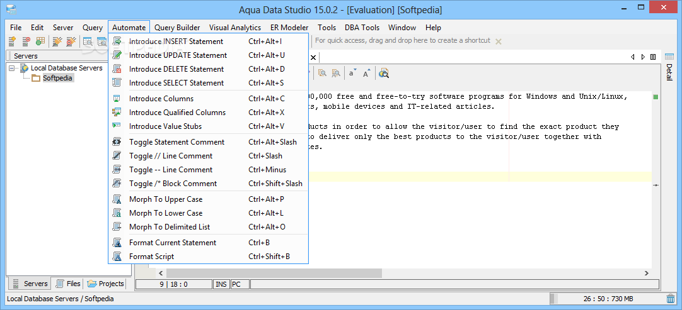Click the table with green circle toolbar icon

[40, 42]
